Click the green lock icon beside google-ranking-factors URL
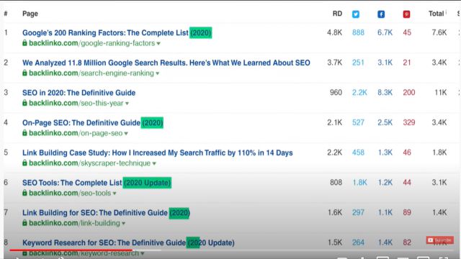 (x=24, y=43)
